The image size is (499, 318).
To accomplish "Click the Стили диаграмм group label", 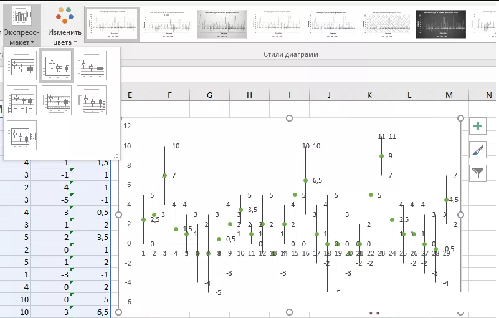I will click(291, 54).
